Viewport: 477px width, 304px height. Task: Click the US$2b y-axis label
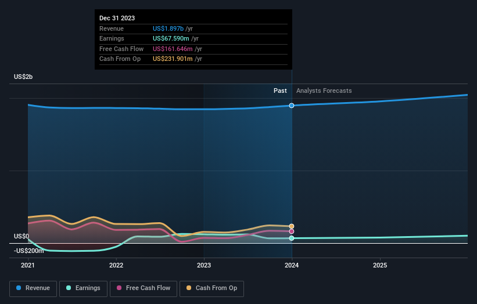(23, 77)
